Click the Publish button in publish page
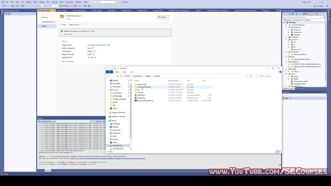331x186 pixels. click(x=163, y=17)
